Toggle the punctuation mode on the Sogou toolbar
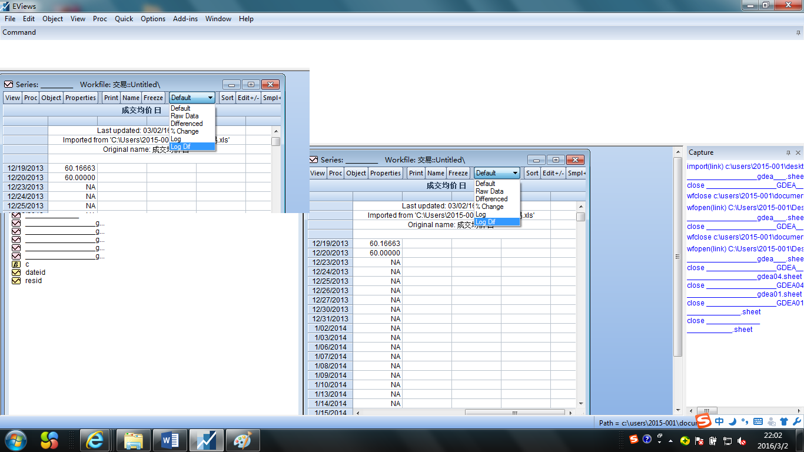The width and height of the screenshot is (804, 452). [x=745, y=421]
